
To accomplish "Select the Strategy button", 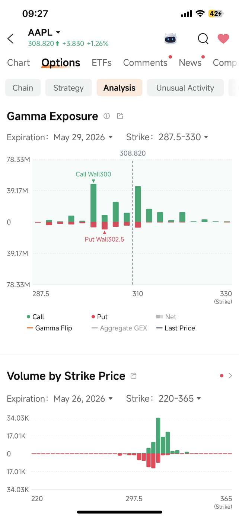I will pyautogui.click(x=68, y=88).
